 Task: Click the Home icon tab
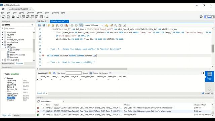pyautogui.click(x=3, y=9)
